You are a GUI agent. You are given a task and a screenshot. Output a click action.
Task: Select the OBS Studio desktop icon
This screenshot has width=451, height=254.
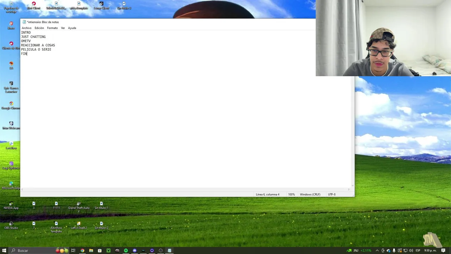click(11, 225)
